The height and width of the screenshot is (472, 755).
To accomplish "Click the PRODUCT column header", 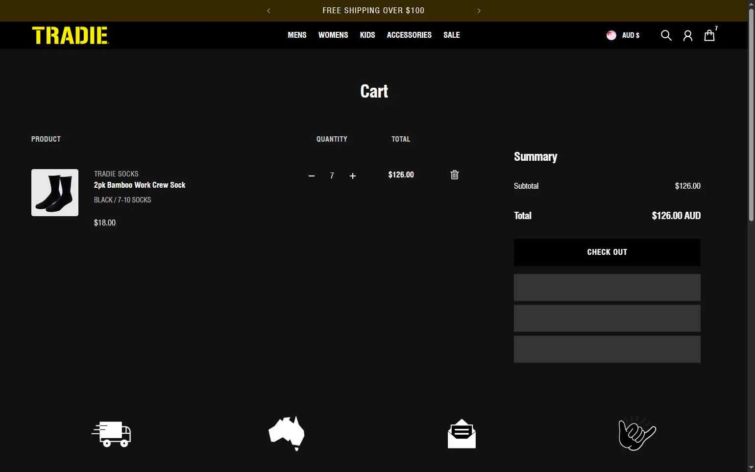I will click(x=46, y=139).
